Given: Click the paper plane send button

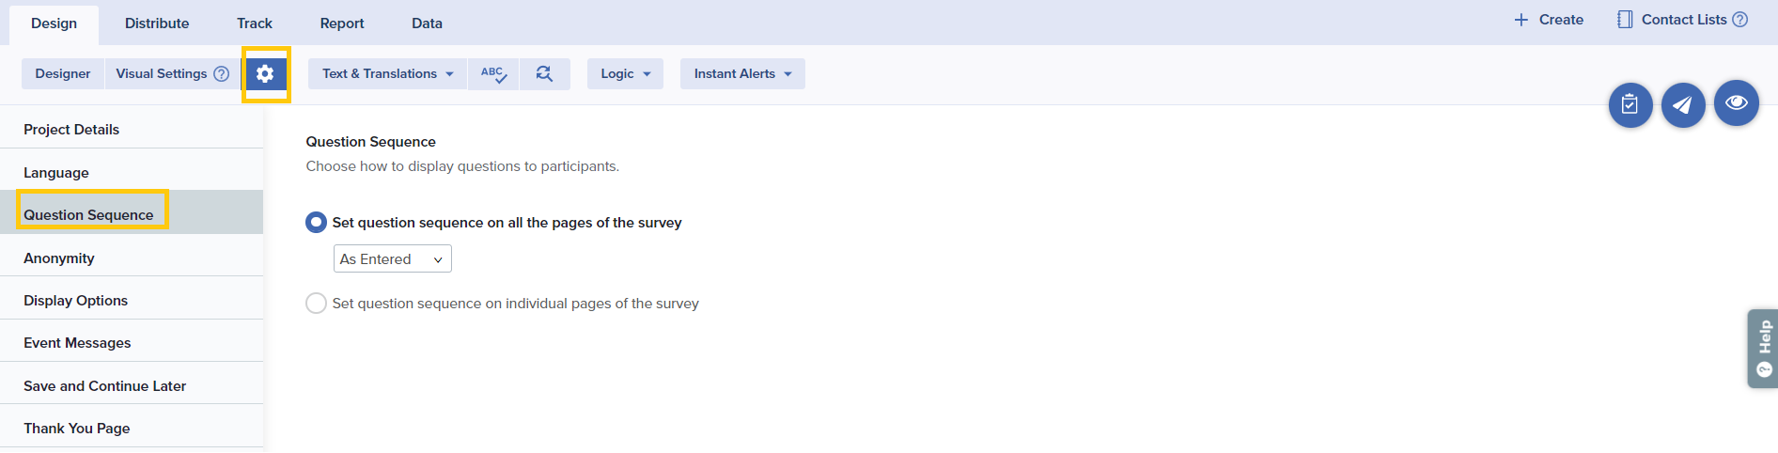Looking at the screenshot, I should click(x=1683, y=105).
